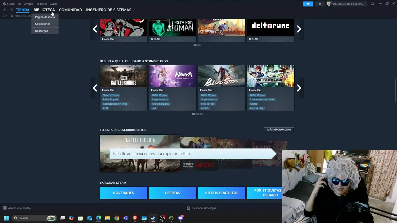Click the page vertical scrollbar
Screen dimensions: 397x223
pyautogui.click(x=395, y=90)
